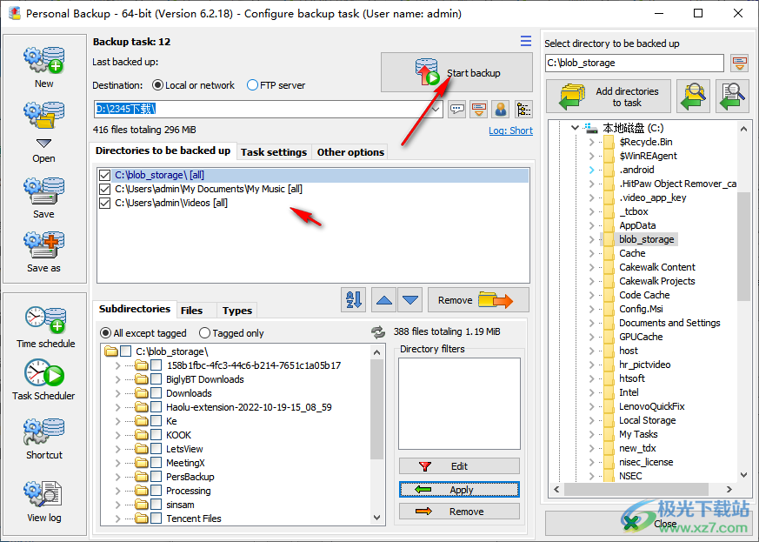The height and width of the screenshot is (542, 759).
Task: Remove the selected directory from the list
Action: tap(478, 300)
